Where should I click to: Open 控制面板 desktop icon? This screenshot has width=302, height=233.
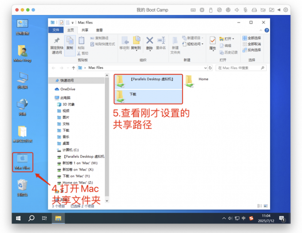coord(22,27)
